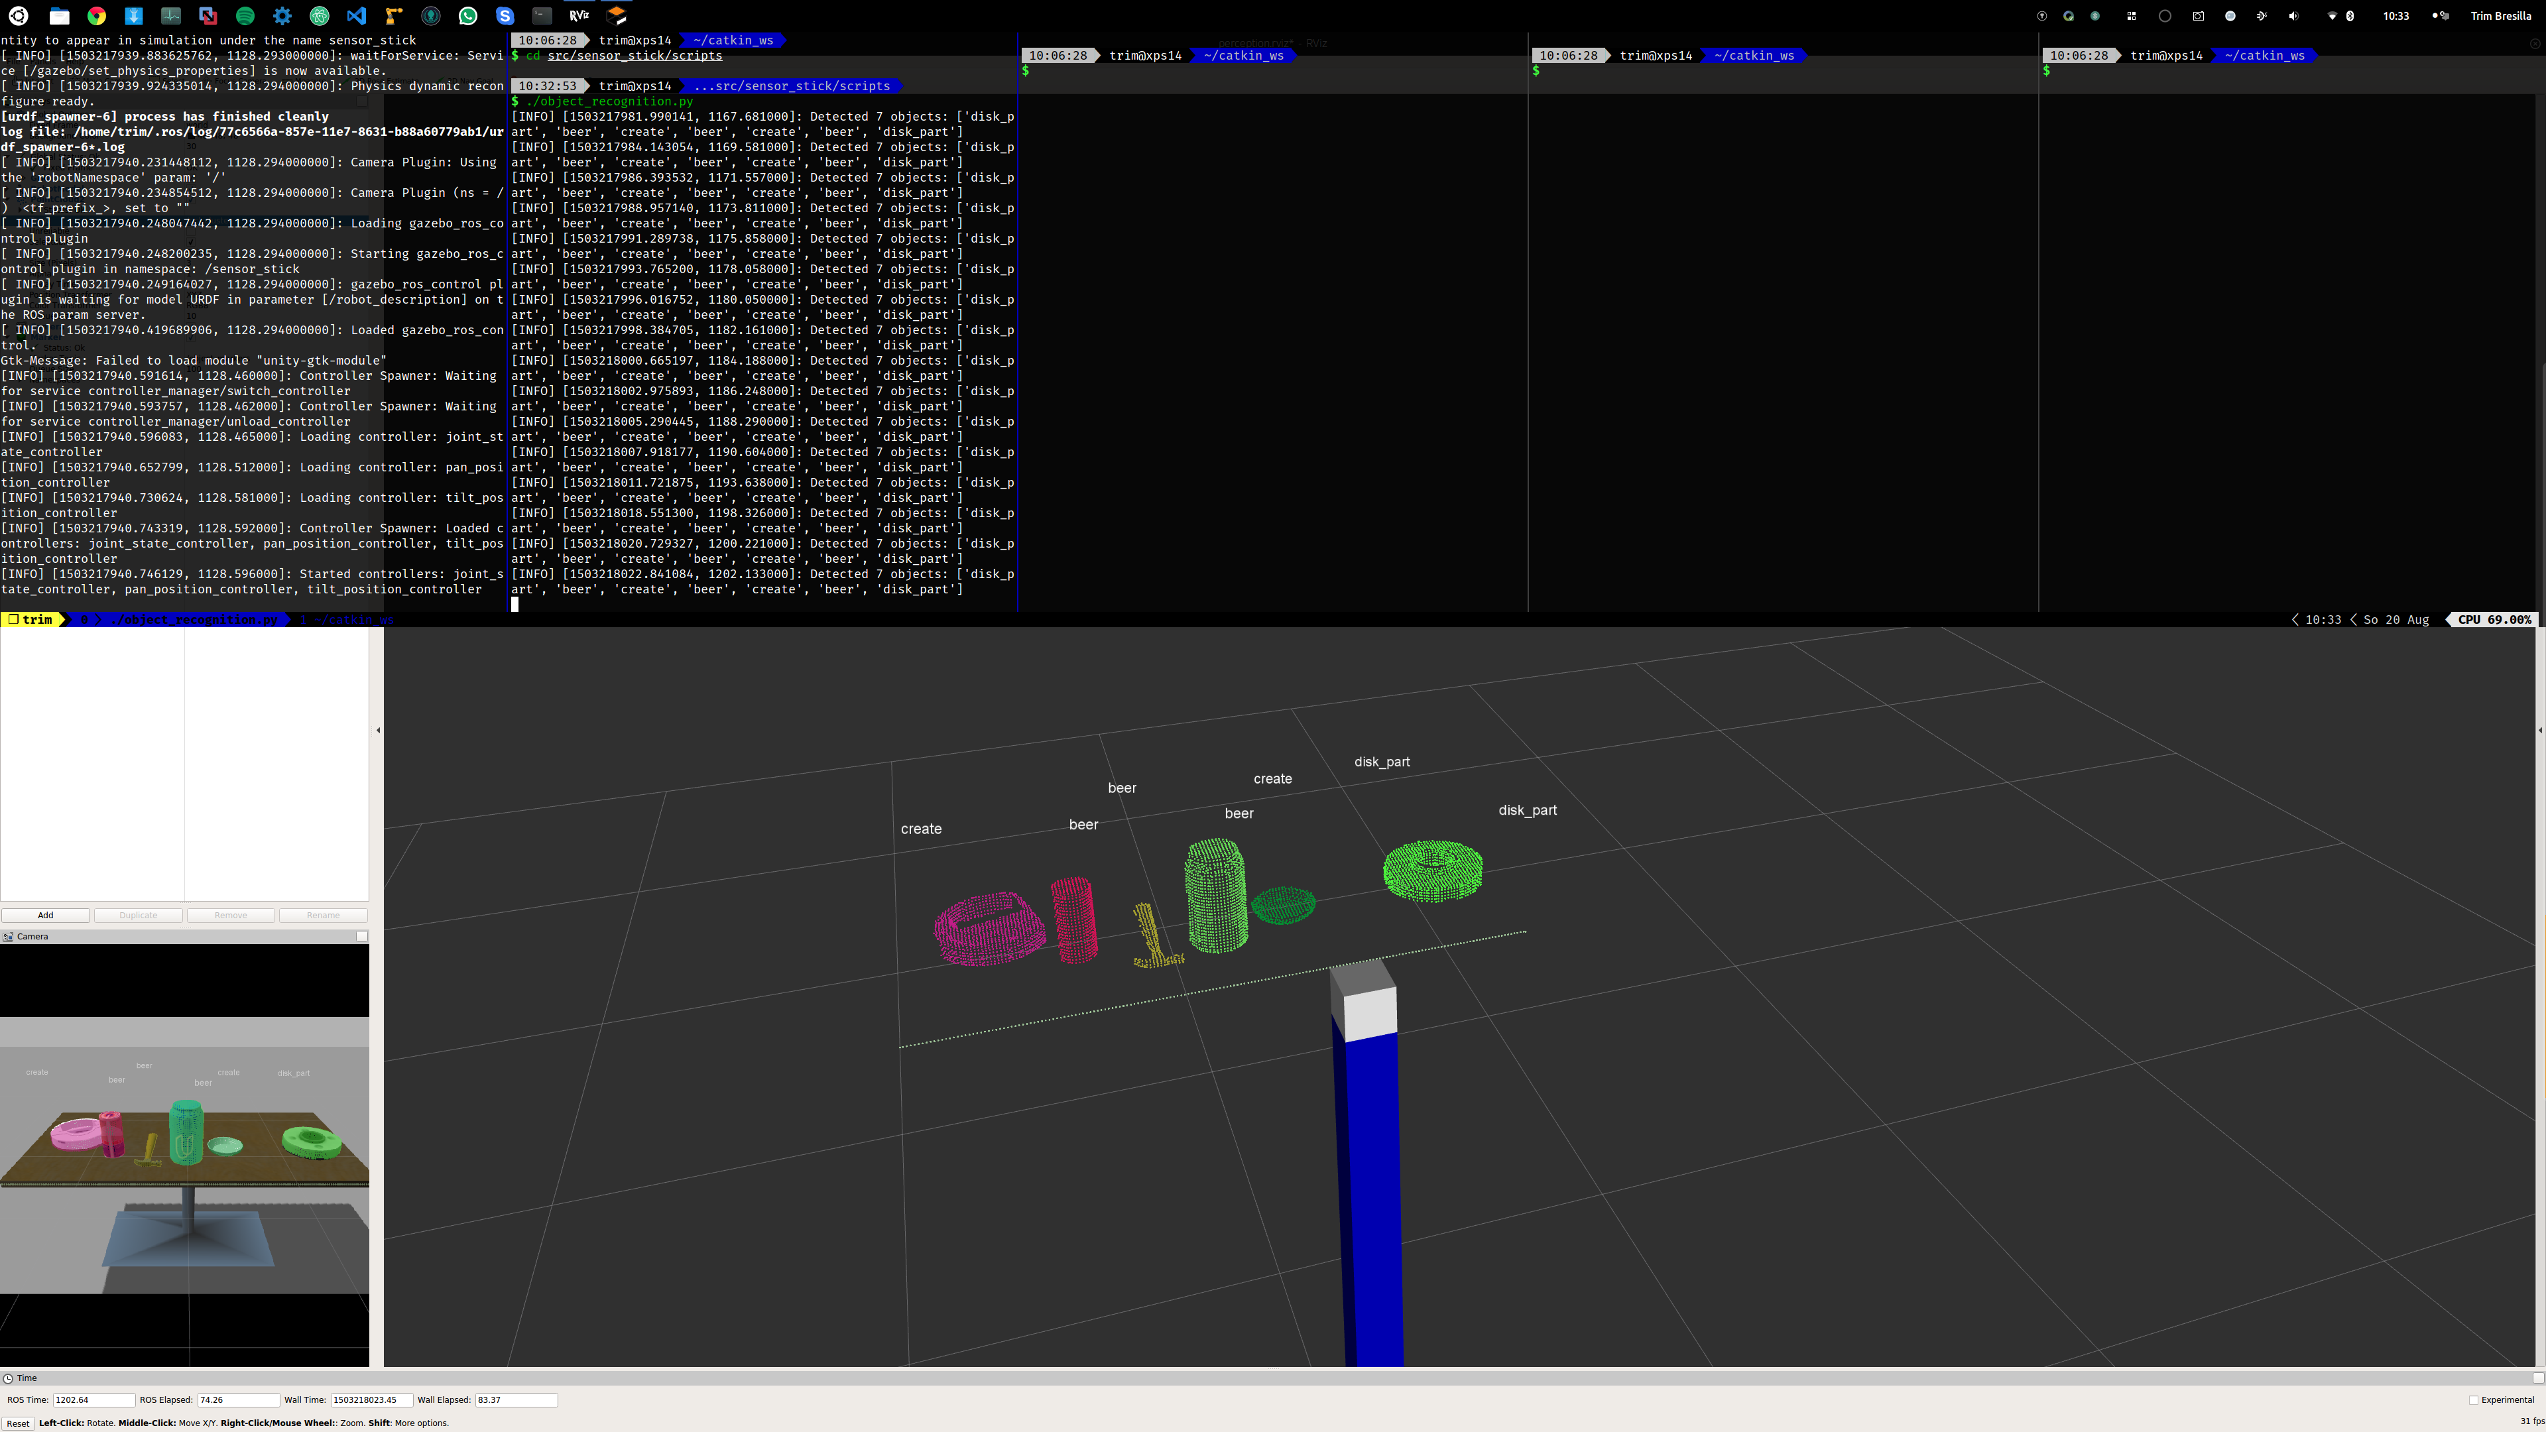Open the orange cube taskbar icon

(617, 16)
